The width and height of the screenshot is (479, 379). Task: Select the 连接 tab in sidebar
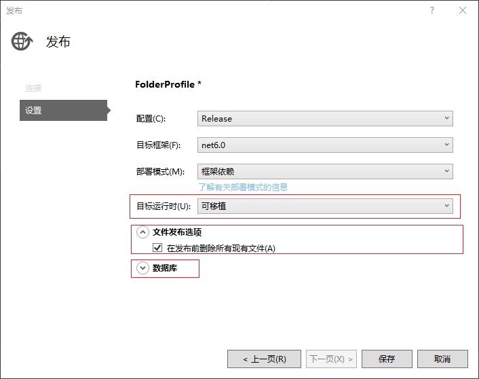[x=33, y=88]
